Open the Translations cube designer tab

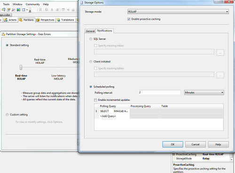[x=66, y=20]
